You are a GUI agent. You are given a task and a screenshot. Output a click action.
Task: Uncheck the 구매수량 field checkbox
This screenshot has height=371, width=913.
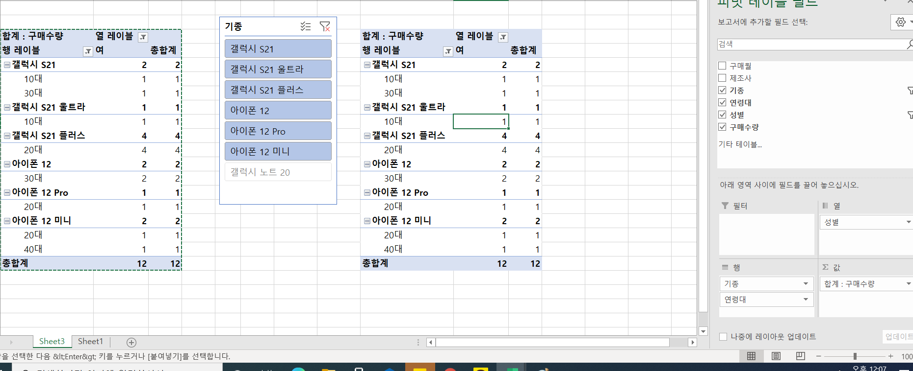(x=722, y=127)
